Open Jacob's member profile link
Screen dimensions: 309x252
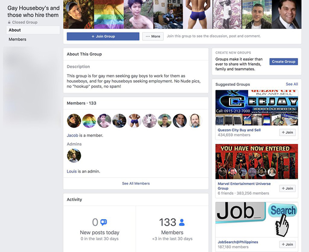click(x=72, y=135)
